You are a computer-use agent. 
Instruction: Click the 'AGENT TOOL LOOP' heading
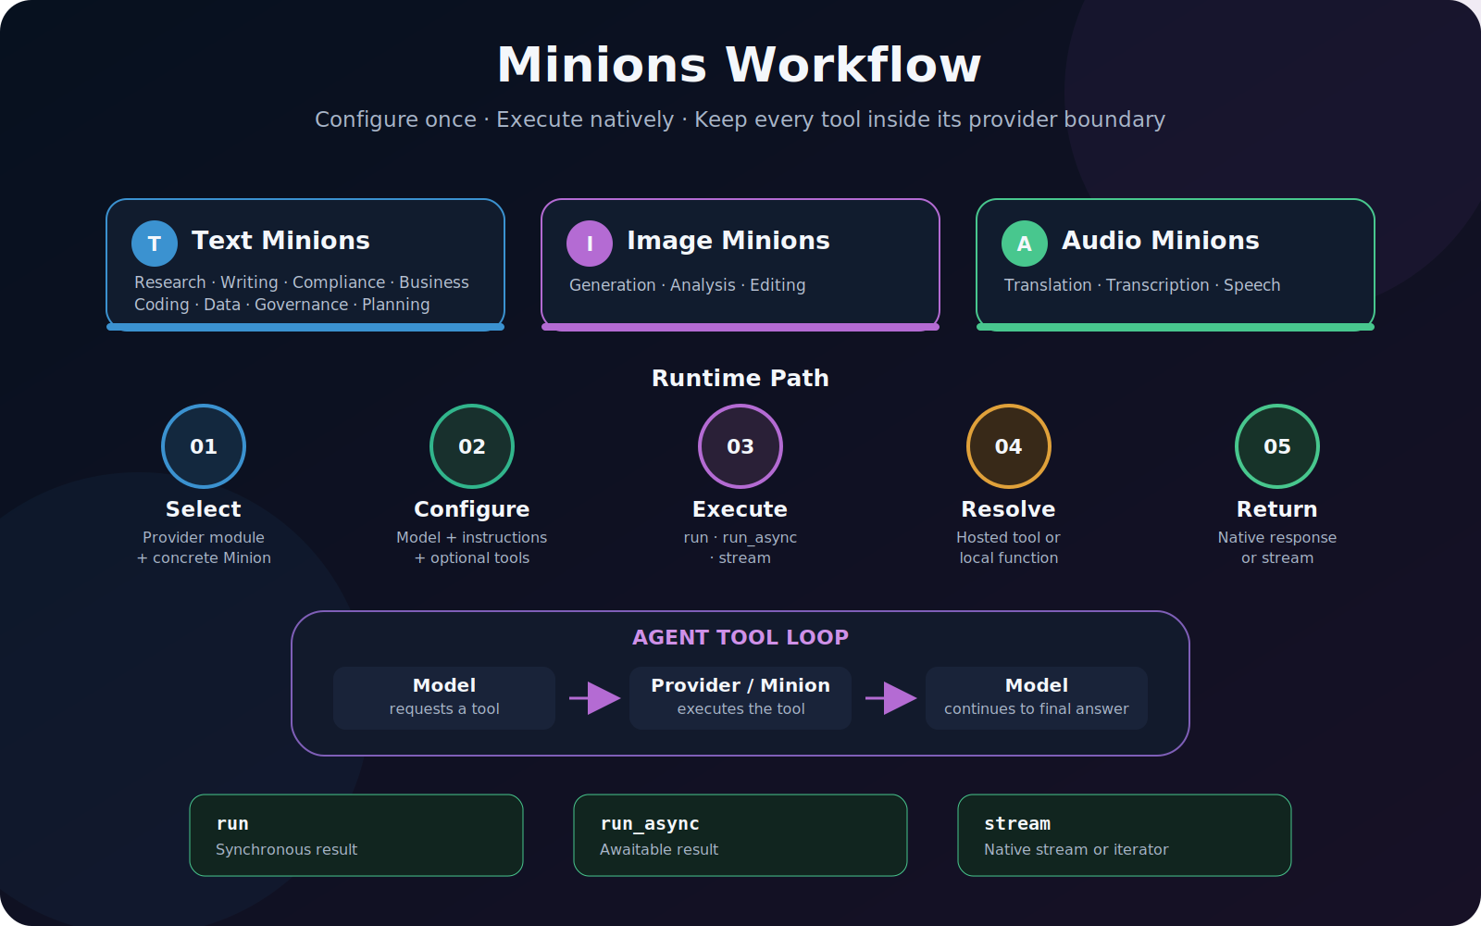click(740, 637)
